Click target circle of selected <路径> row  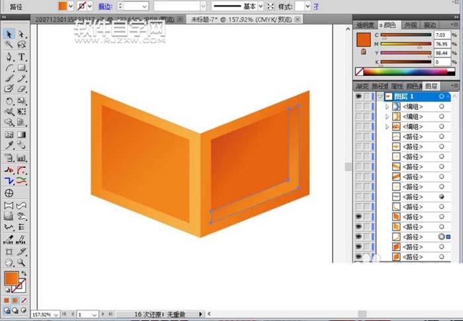pyautogui.click(x=441, y=237)
